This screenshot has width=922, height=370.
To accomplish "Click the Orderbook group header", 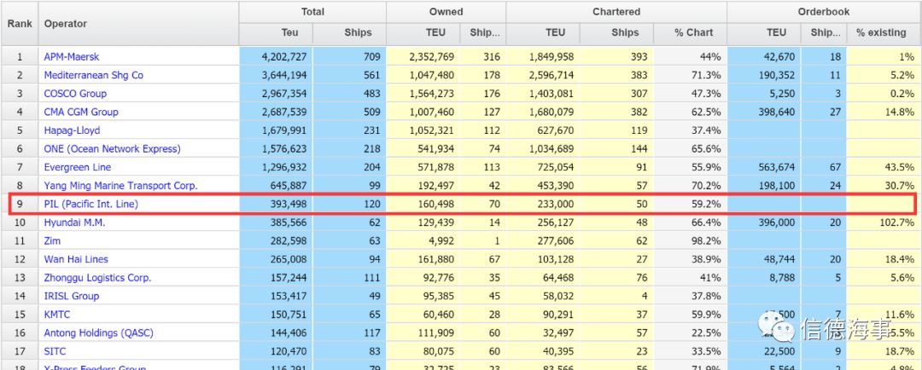I will 824,12.
